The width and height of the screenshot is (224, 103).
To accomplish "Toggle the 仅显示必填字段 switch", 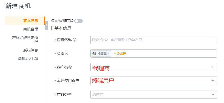I will point(78,21).
